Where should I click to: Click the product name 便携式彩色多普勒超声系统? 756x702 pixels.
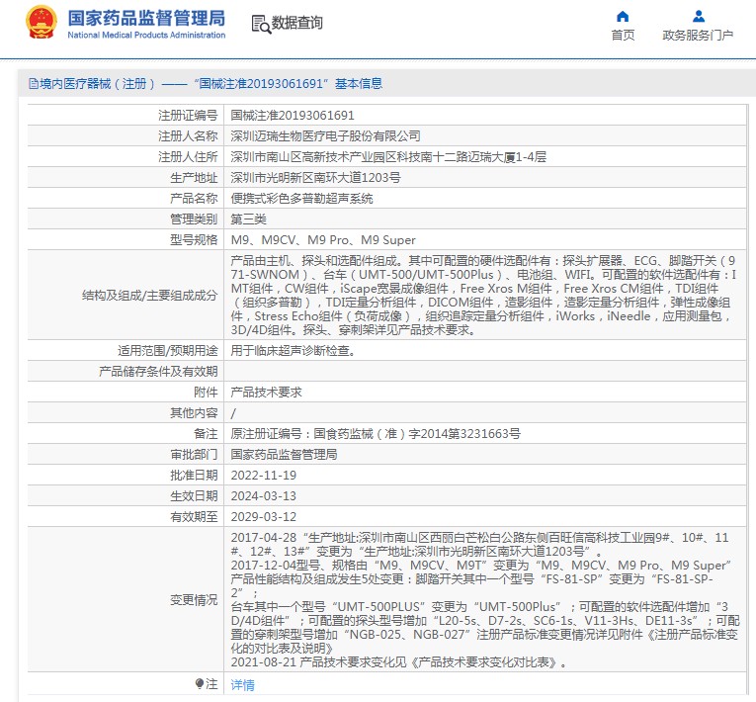click(x=301, y=199)
